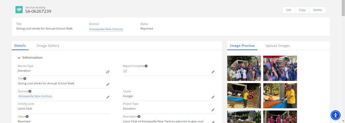Open preview photo of man serving orange drinks
This screenshot has height=123, width=345.
(280, 96)
